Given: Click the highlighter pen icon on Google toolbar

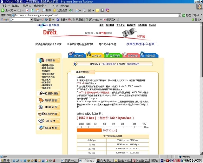Looking at the screenshot, I should click(x=118, y=20).
